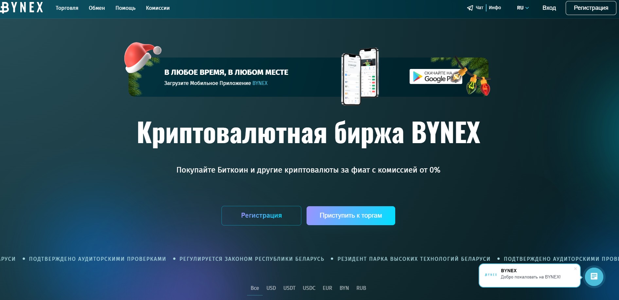Screen dimensions: 619x300
Task: Click Приступить к торгам button
Action: click(x=351, y=216)
